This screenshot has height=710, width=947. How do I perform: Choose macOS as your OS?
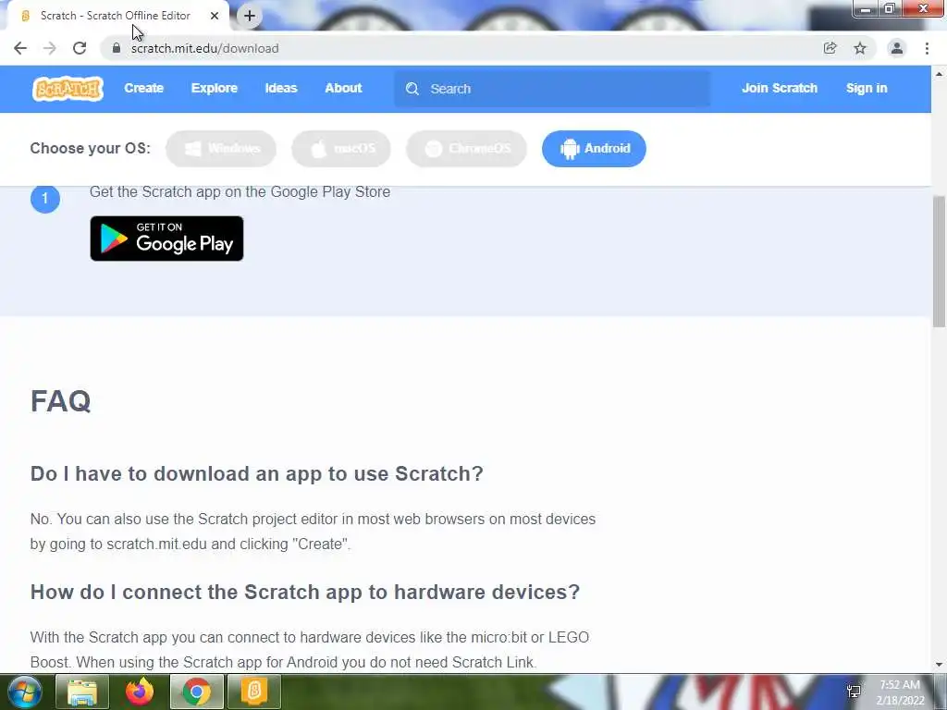[341, 149]
